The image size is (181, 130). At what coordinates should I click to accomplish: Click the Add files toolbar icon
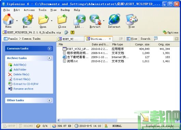pos(80,19)
